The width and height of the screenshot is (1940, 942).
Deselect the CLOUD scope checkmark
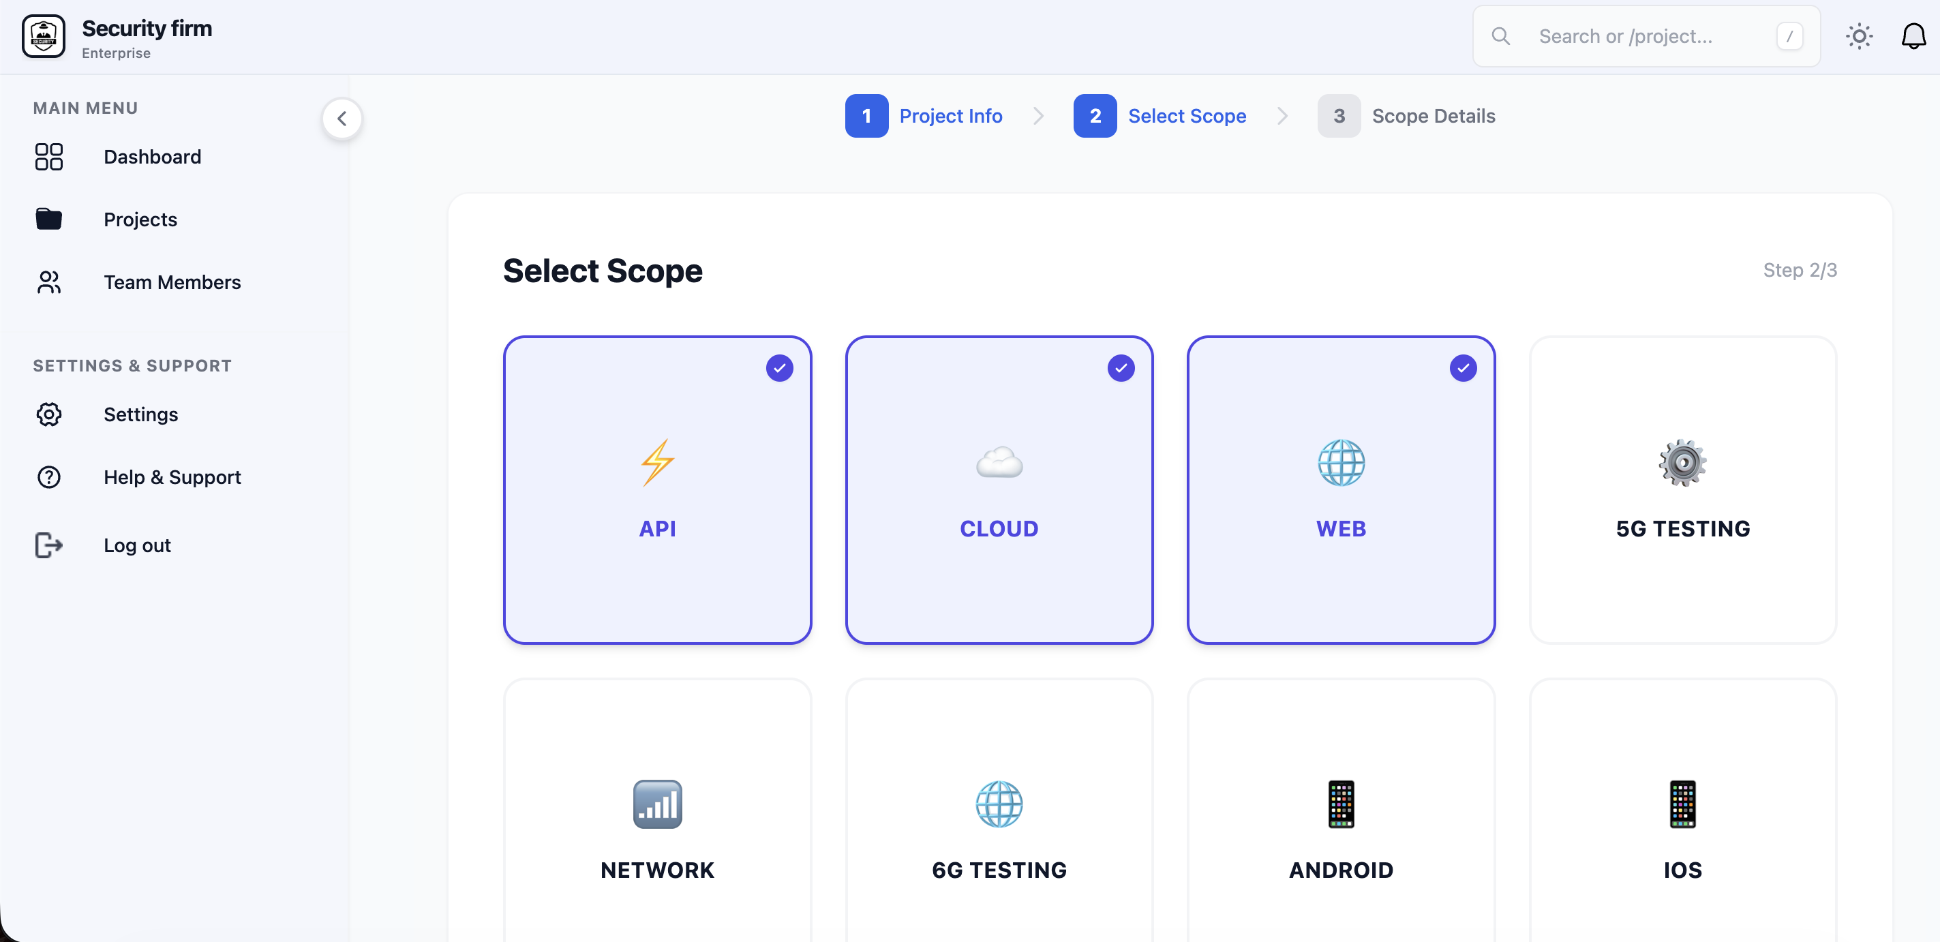coord(1121,367)
